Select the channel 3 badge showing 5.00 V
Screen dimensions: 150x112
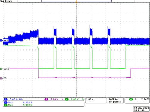click(46, 99)
